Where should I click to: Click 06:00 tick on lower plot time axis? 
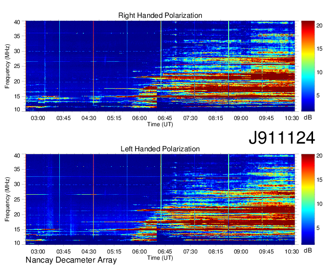[x=139, y=252]
